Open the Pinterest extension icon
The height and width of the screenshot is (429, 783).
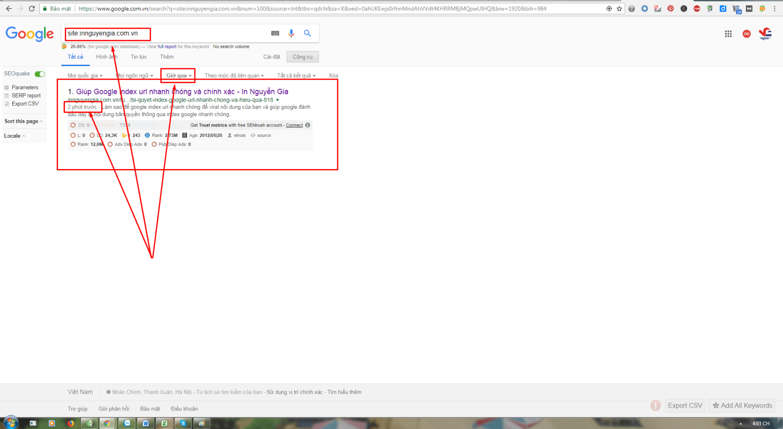coord(670,8)
